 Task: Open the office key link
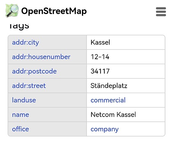[x=20, y=129]
